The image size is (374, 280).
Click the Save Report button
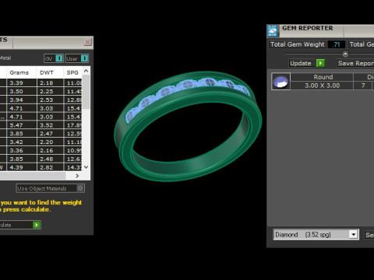point(355,63)
